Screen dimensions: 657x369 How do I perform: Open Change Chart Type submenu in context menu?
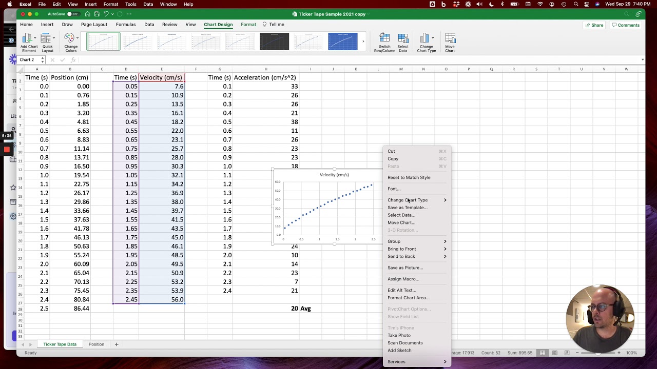point(417,200)
